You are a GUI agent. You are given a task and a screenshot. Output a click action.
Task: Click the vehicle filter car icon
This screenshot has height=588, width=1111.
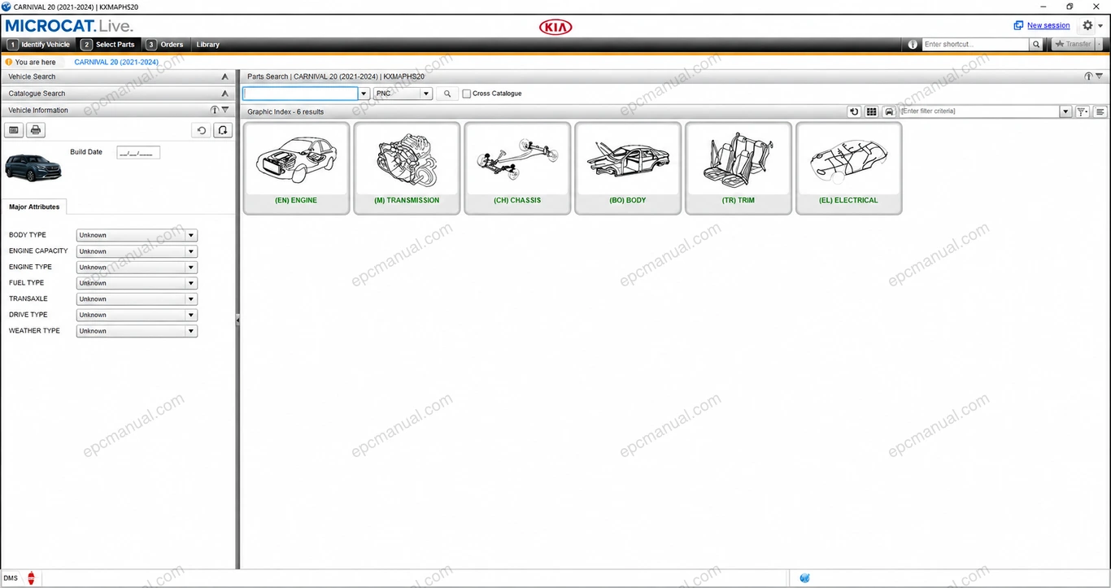coord(890,111)
